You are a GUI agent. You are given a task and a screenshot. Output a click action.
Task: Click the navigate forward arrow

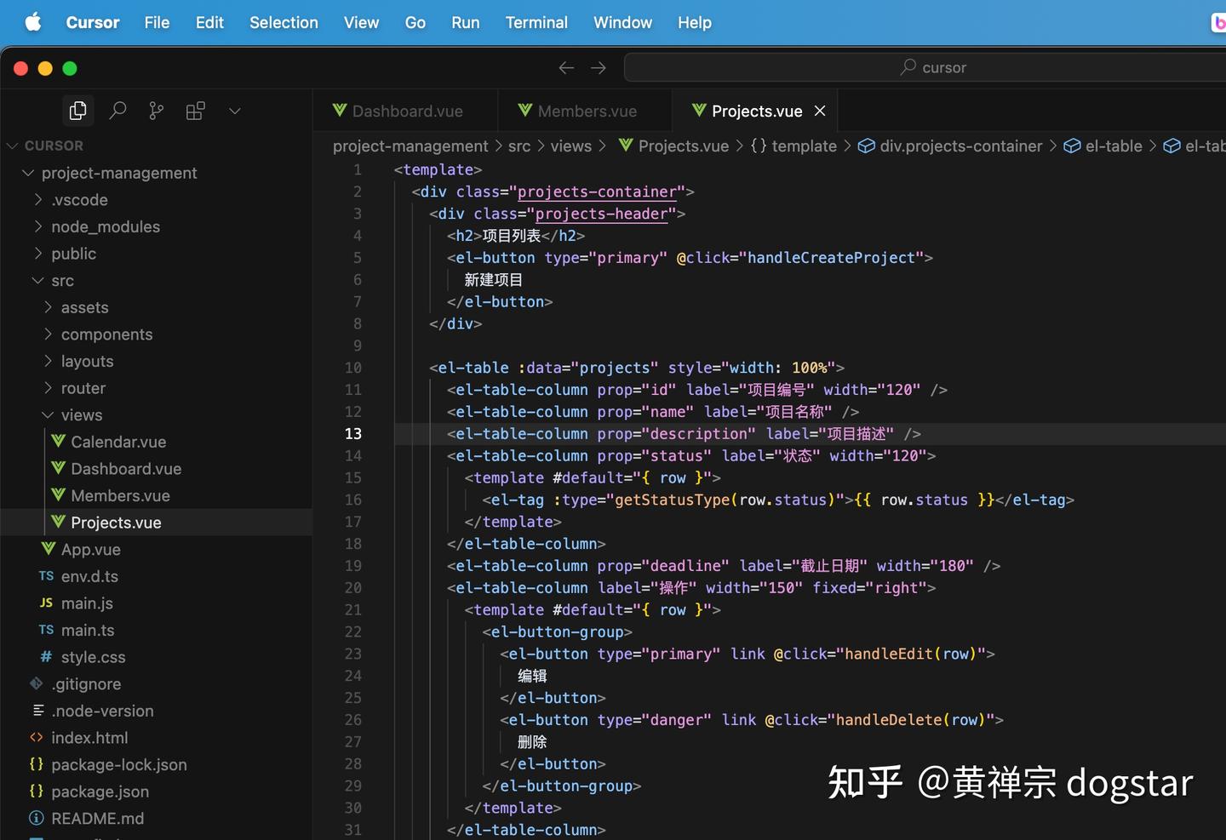coord(598,67)
